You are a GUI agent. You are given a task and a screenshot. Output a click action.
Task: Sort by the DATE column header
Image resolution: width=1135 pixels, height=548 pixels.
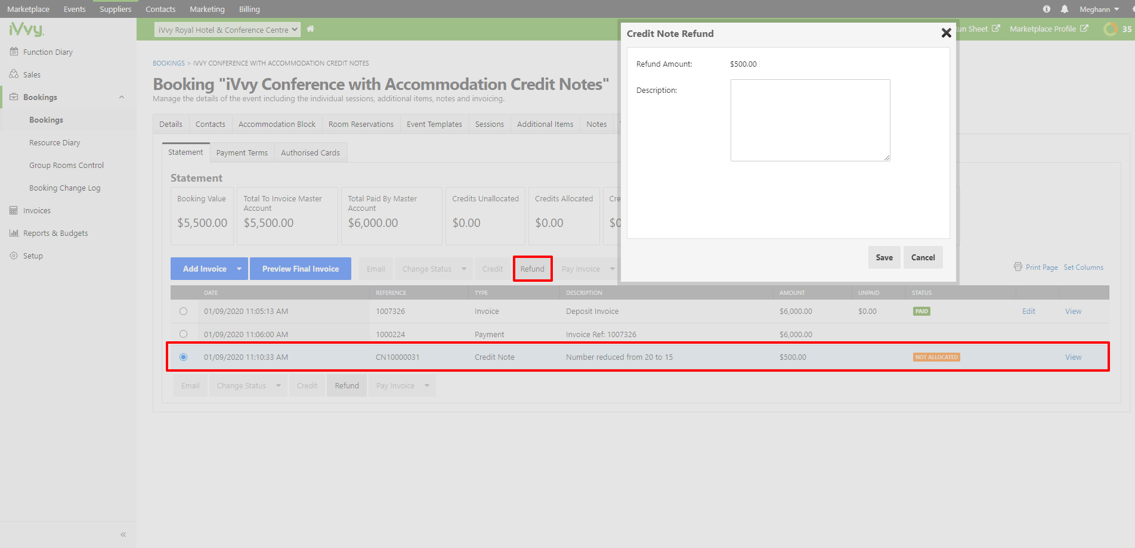coord(211,292)
